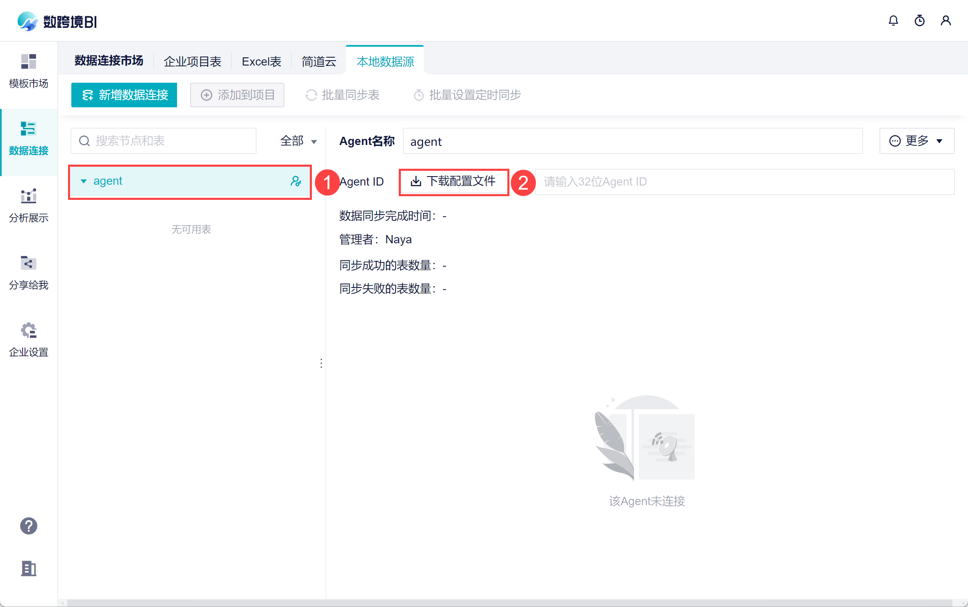This screenshot has height=607, width=968.
Task: Open the notification bell icon
Action: point(893,20)
